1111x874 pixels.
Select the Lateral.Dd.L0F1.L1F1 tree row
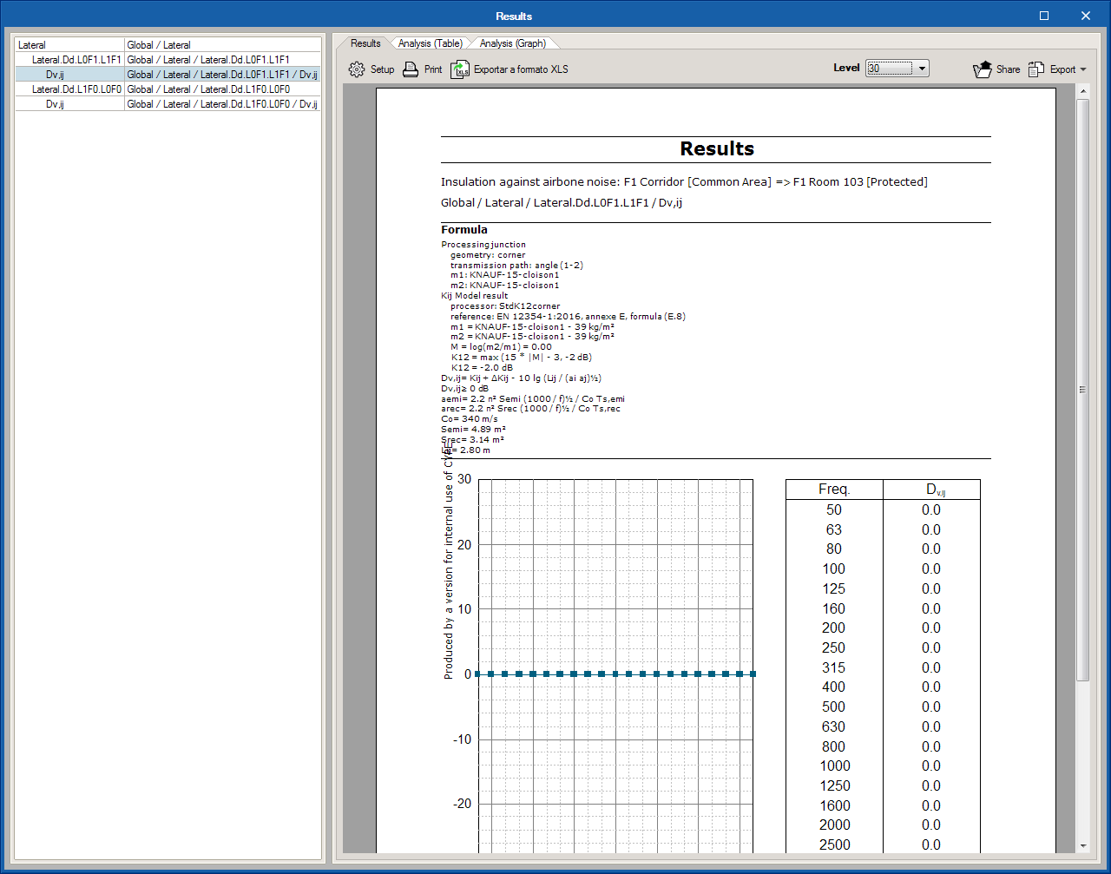[x=168, y=60]
